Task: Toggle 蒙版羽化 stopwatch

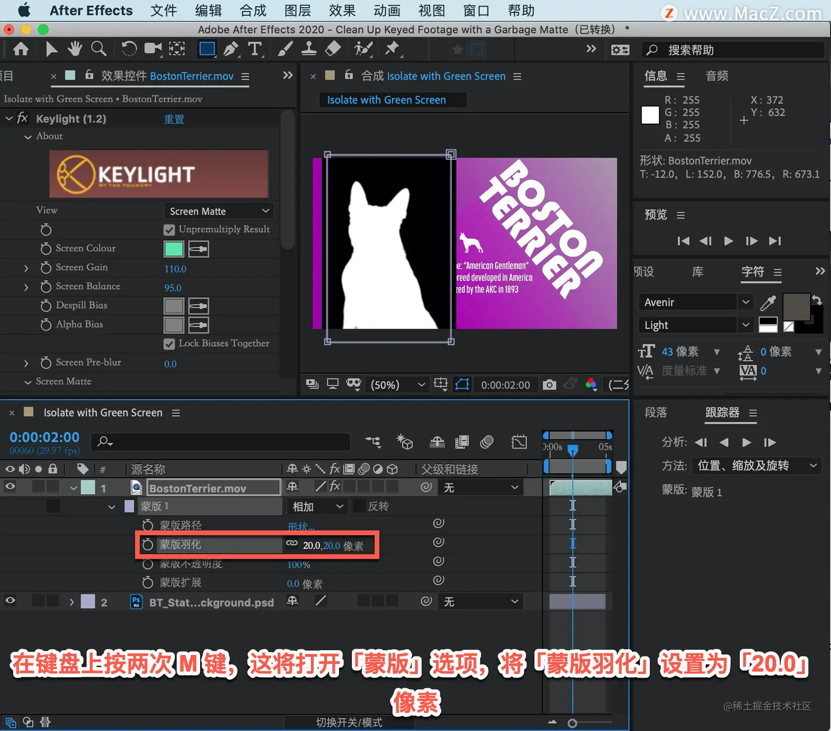Action: pos(147,545)
